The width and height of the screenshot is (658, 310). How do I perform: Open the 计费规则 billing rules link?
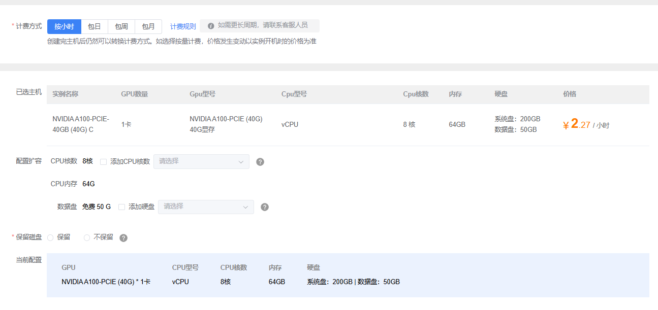(183, 26)
